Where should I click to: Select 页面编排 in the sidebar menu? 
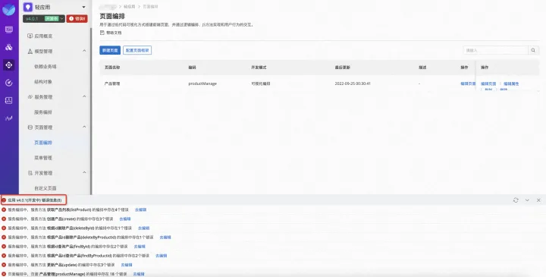point(42,143)
